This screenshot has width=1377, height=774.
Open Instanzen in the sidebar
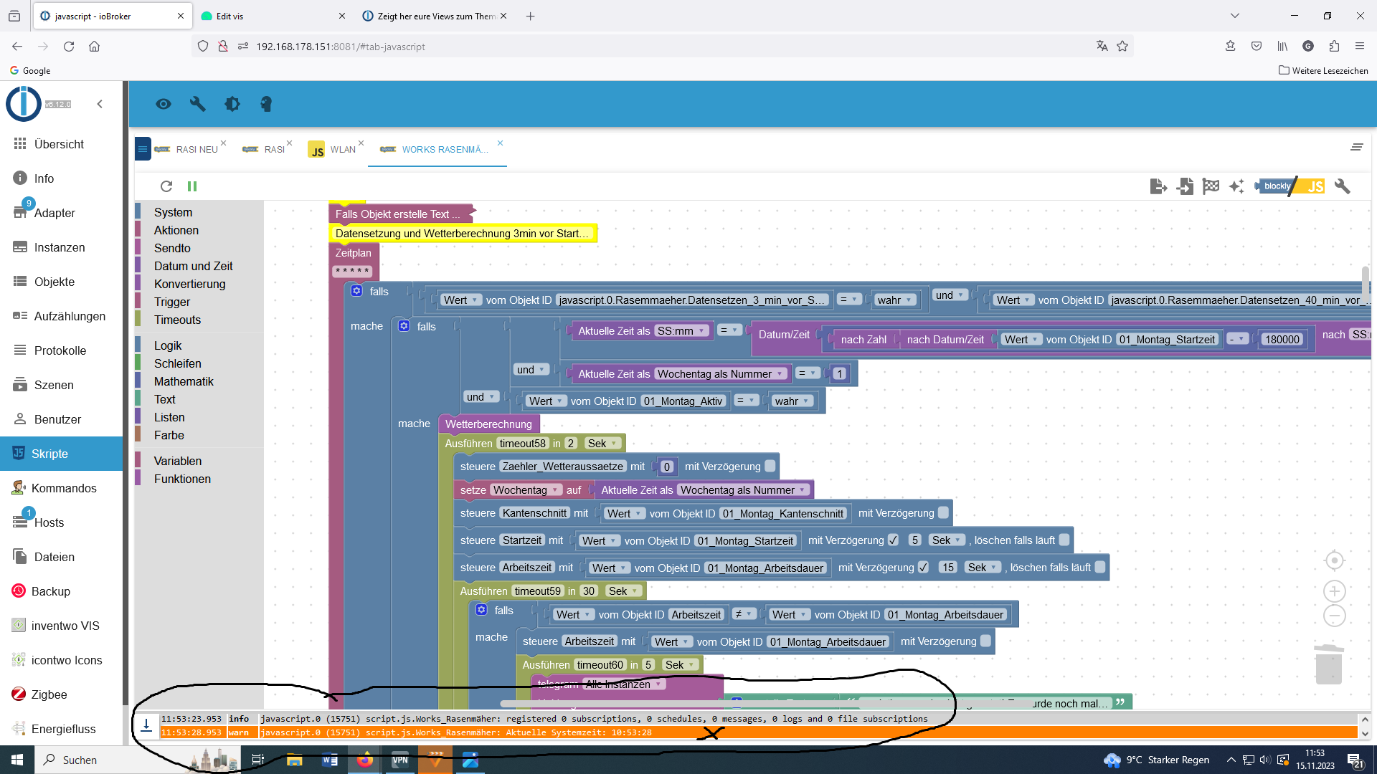pos(61,247)
